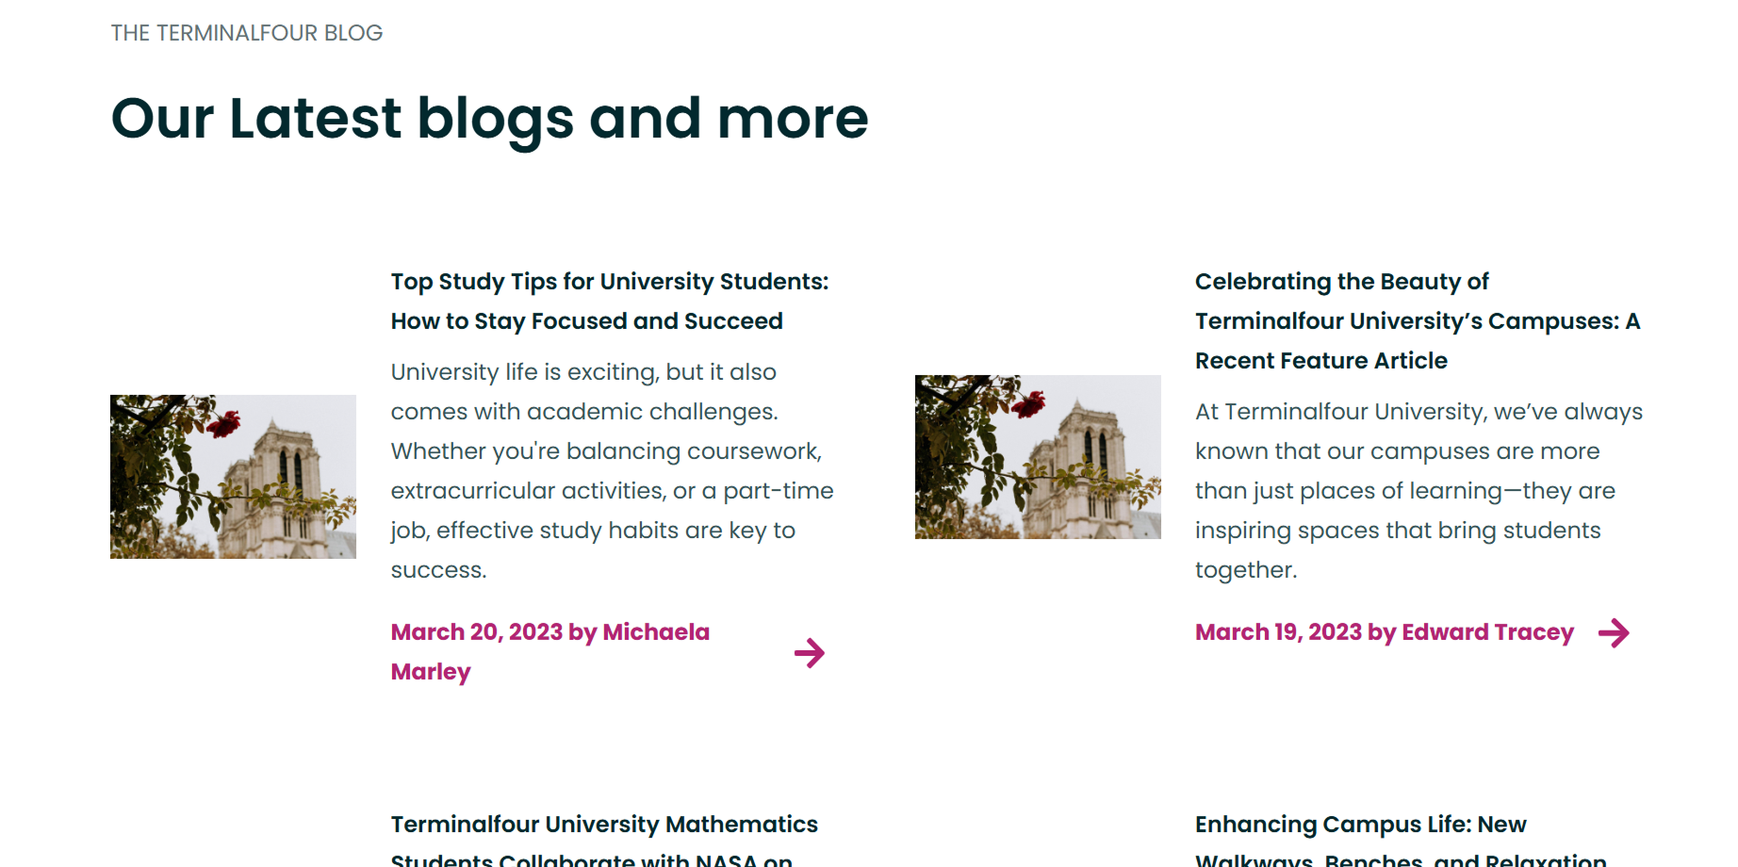
Task: Click 'How to Stay Focused and Succeed' subtitle
Action: [x=586, y=320]
